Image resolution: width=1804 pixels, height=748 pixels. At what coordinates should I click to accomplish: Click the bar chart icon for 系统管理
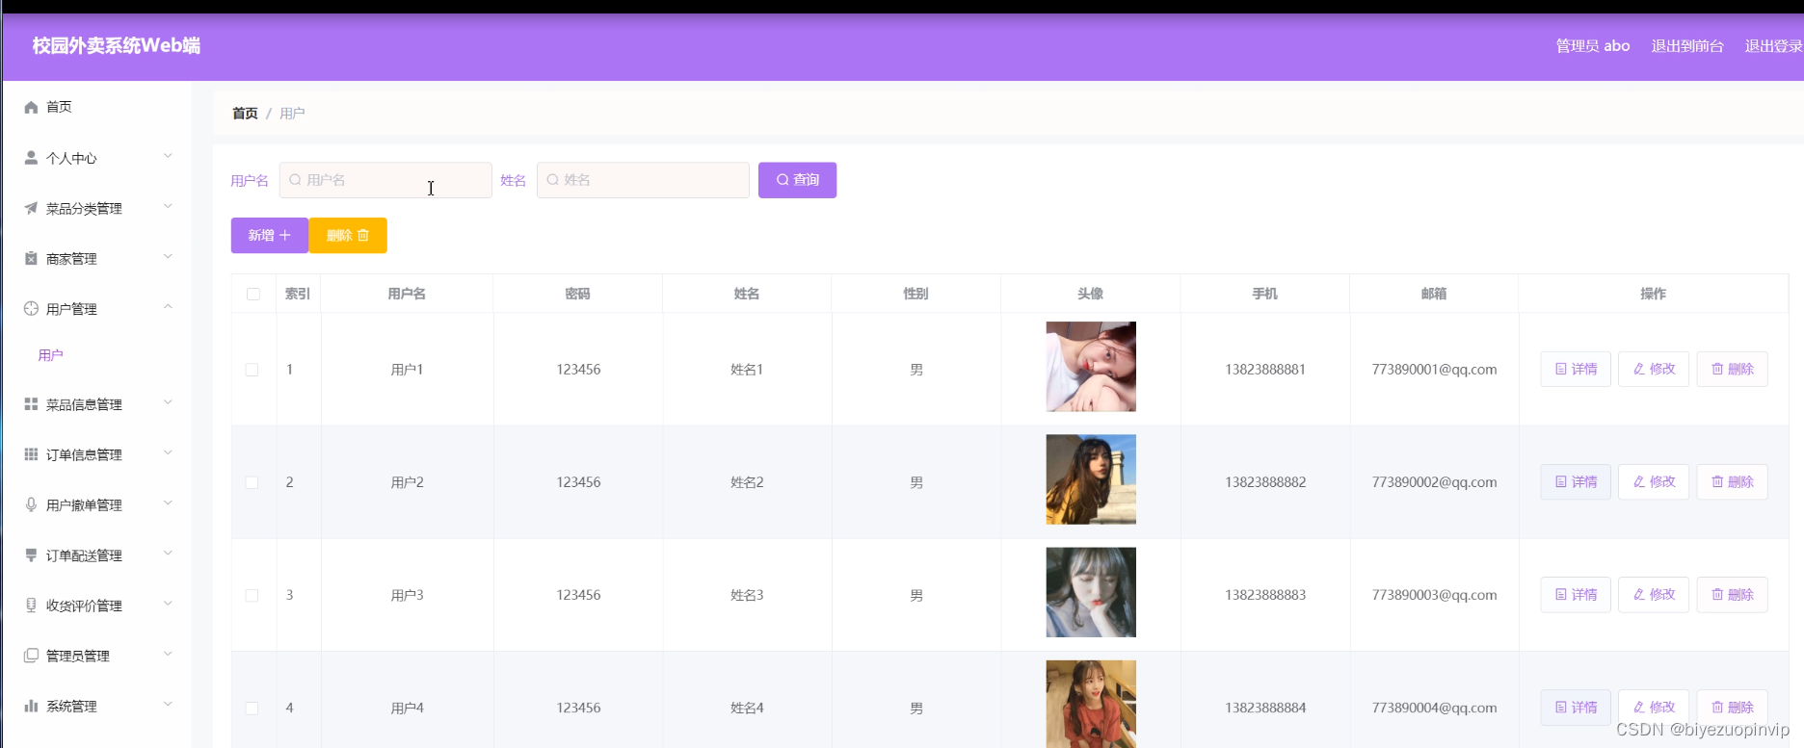pyautogui.click(x=31, y=706)
